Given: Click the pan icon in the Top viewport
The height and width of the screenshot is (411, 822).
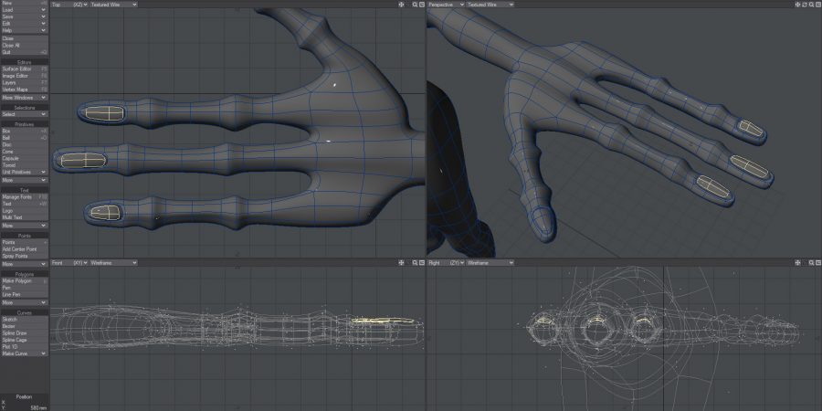Looking at the screenshot, I should click(x=401, y=5).
